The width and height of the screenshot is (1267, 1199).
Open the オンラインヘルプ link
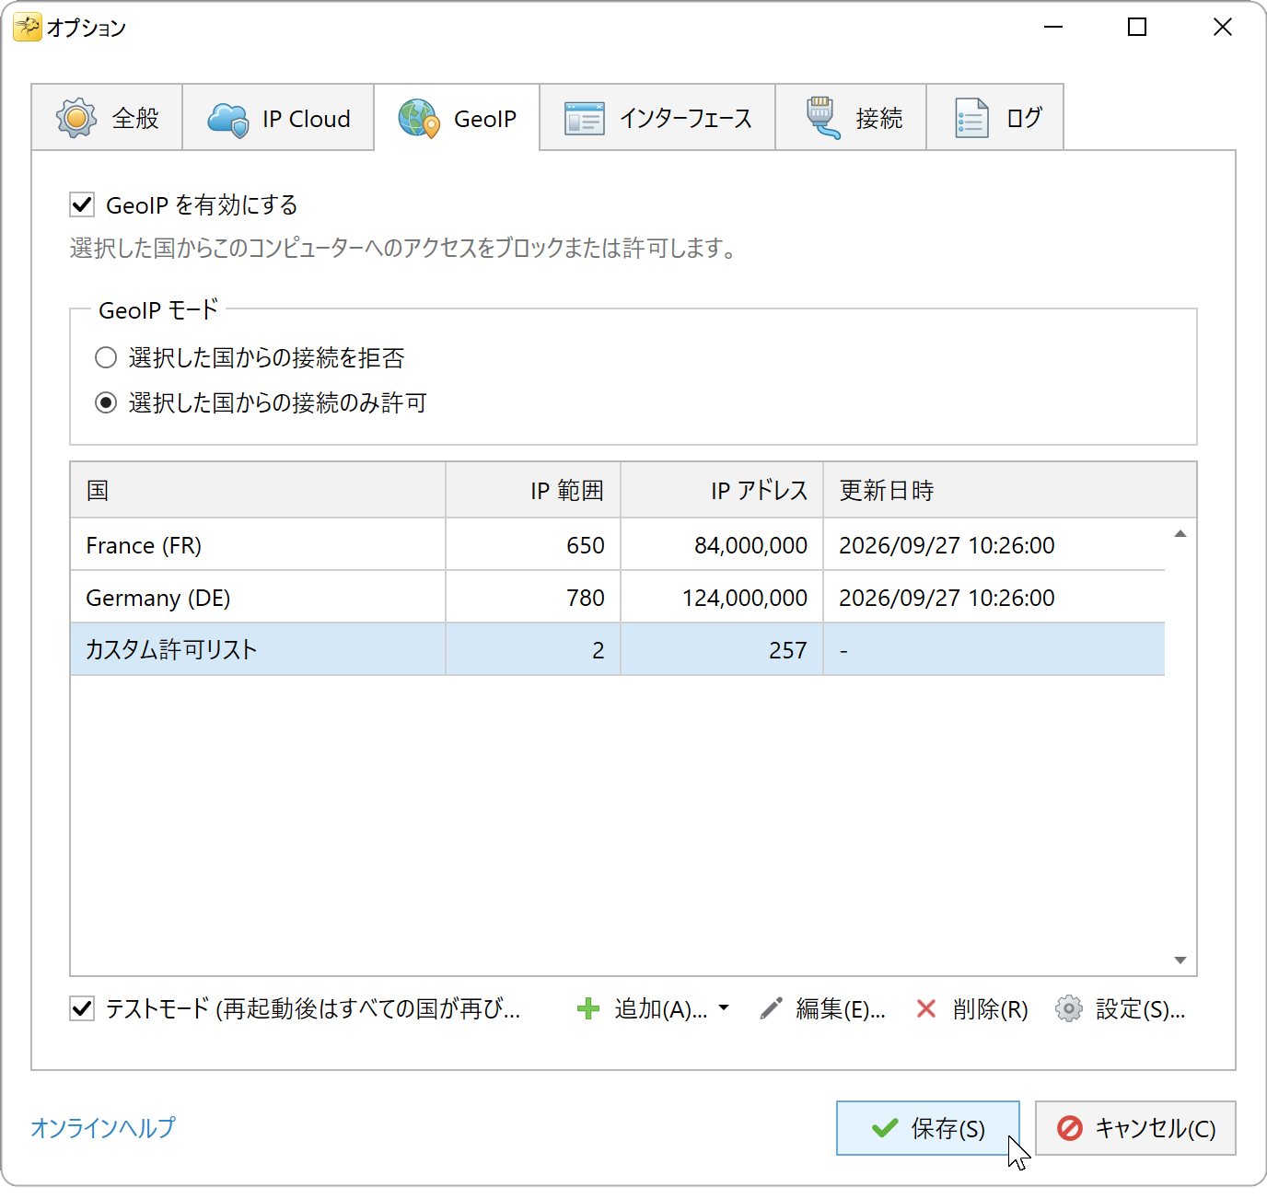click(102, 1127)
